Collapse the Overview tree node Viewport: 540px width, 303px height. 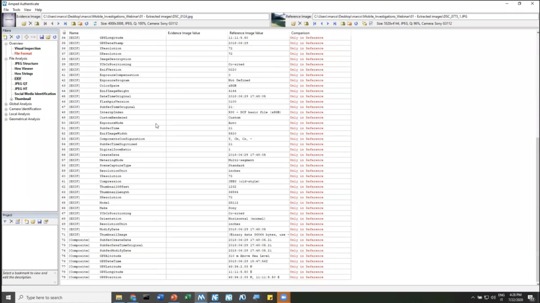click(x=6, y=44)
